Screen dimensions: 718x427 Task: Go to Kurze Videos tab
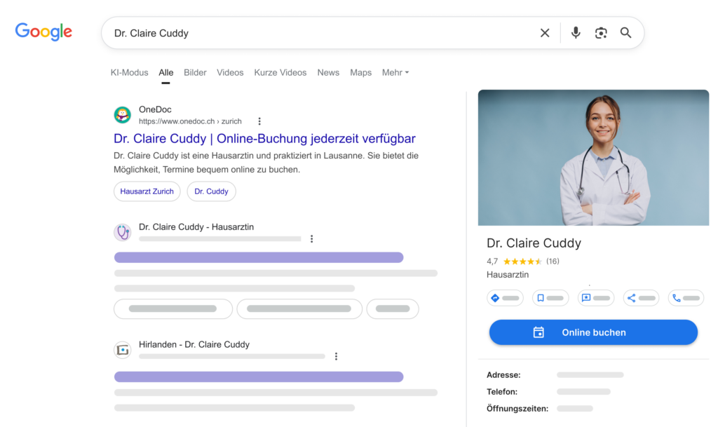coord(280,72)
